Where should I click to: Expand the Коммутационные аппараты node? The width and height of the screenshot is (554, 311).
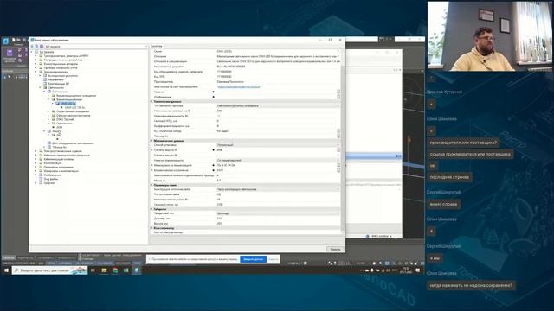(x=36, y=64)
